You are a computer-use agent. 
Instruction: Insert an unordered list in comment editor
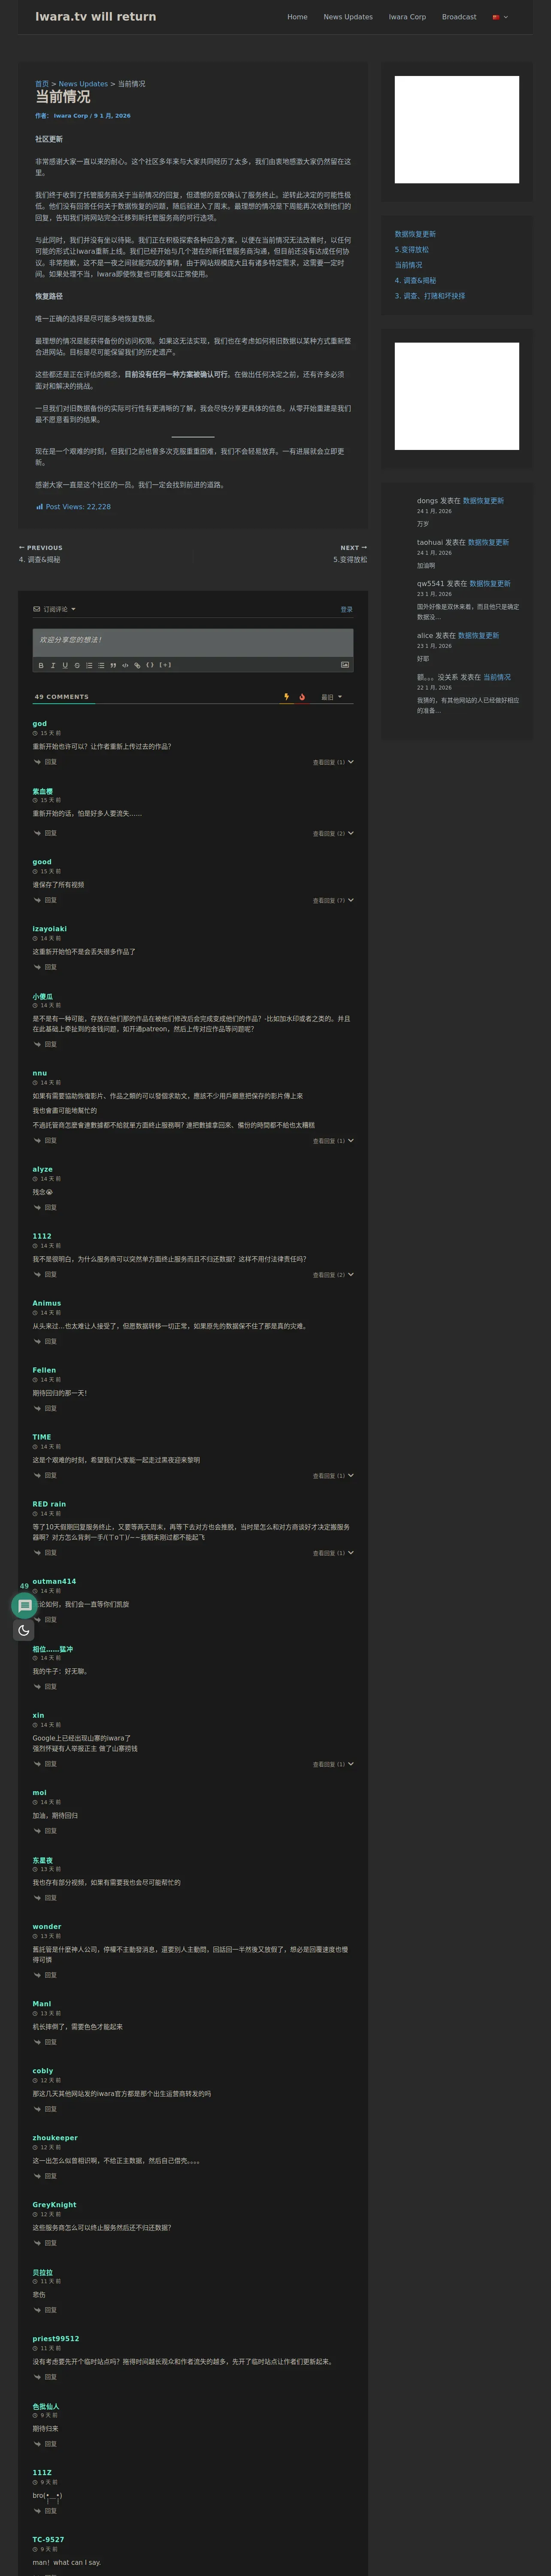101,665
